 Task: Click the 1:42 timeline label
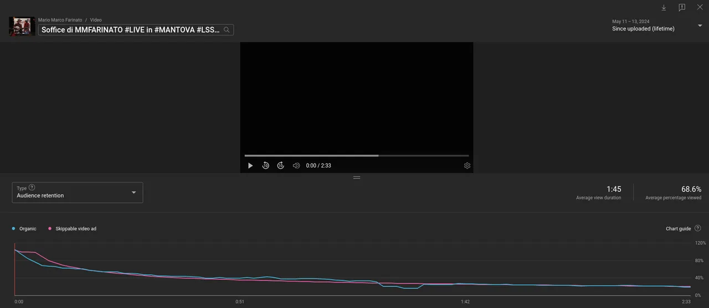coord(465,302)
